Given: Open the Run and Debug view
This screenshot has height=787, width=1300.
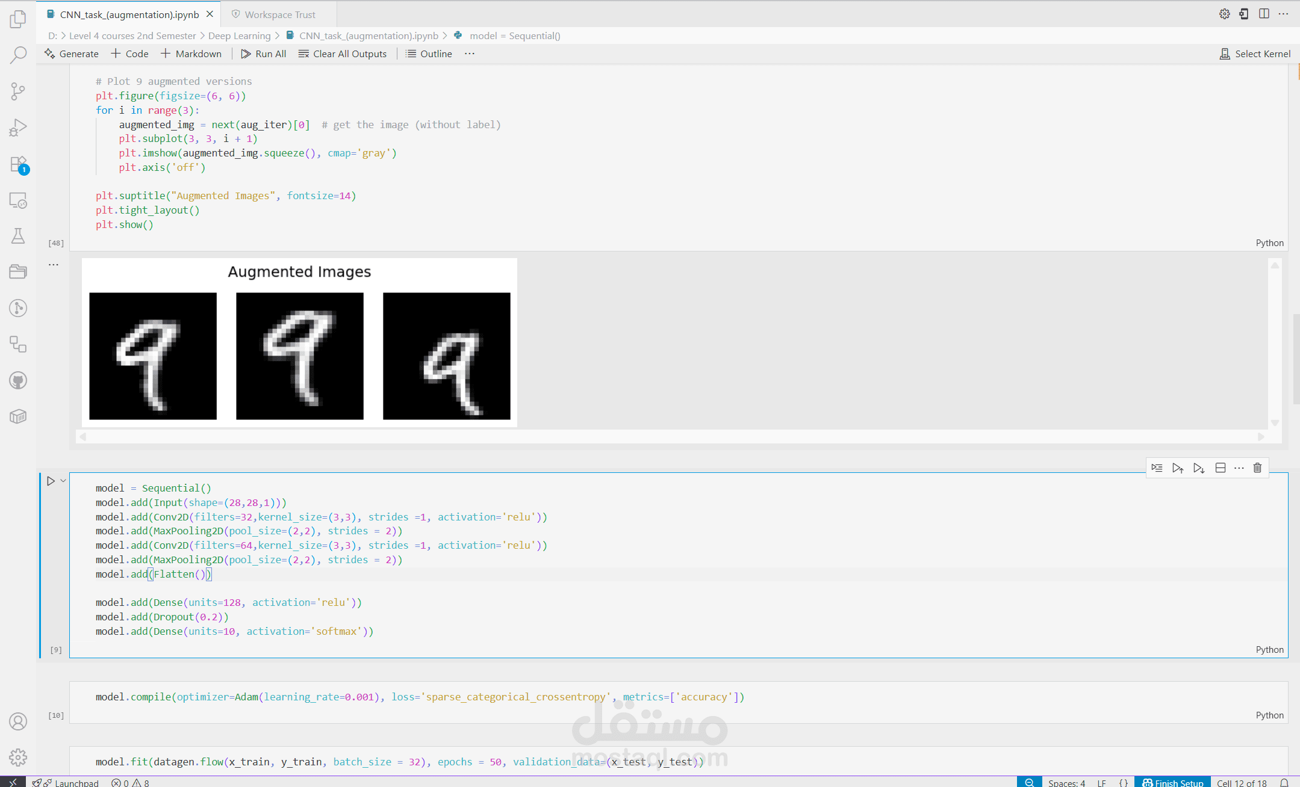Looking at the screenshot, I should point(18,127).
